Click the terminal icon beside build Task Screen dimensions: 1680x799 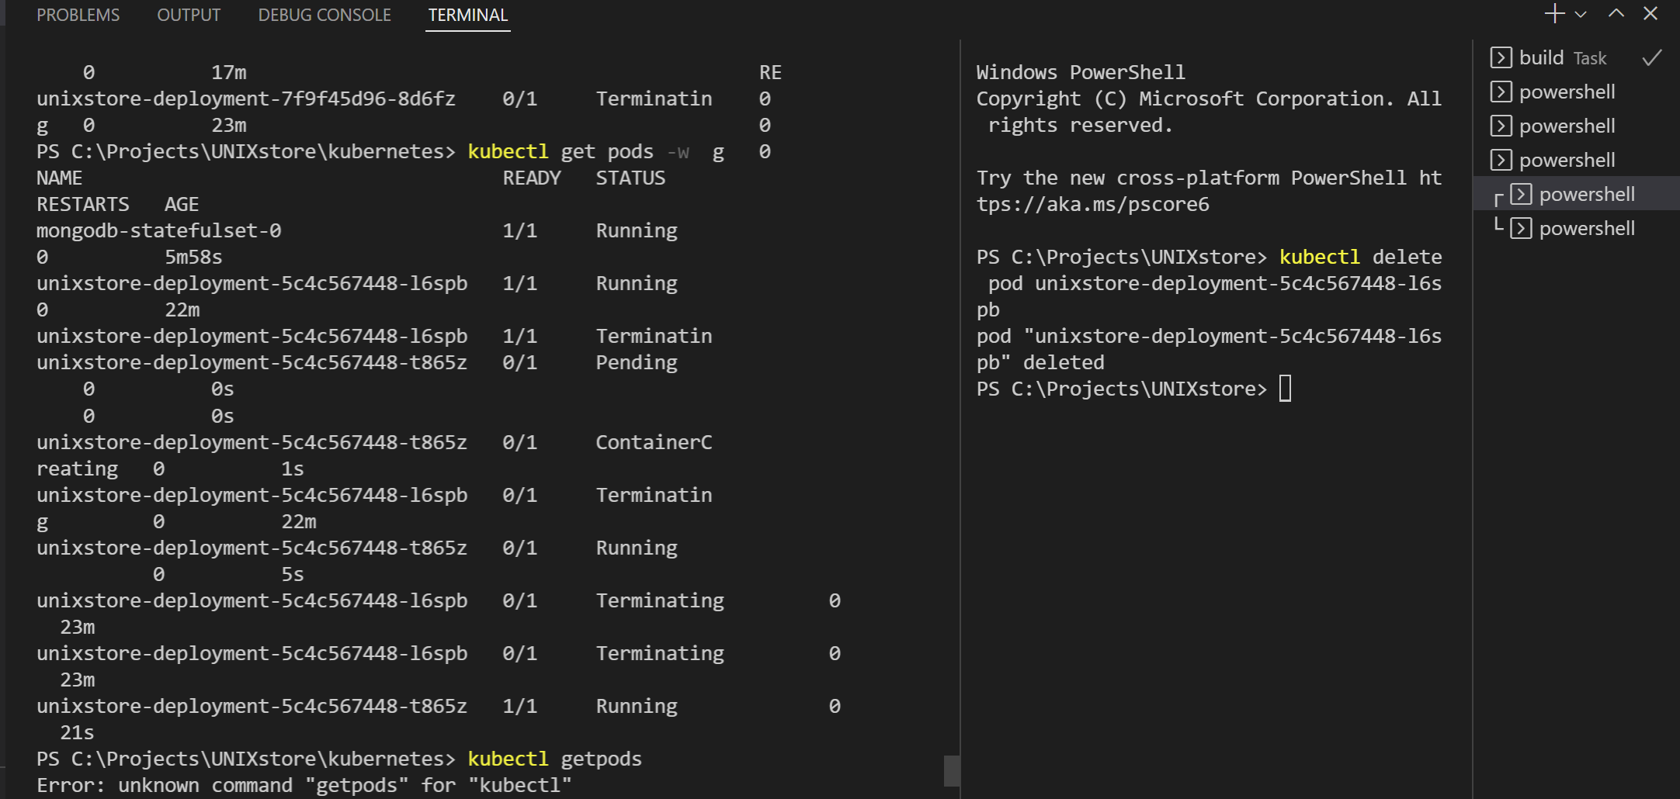(x=1501, y=58)
